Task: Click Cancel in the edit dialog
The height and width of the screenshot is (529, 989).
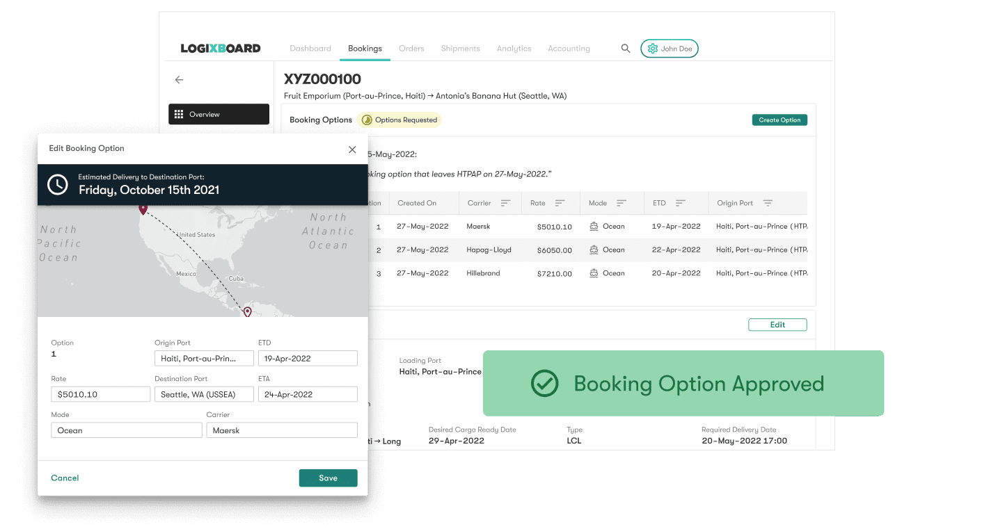Action: 65,478
